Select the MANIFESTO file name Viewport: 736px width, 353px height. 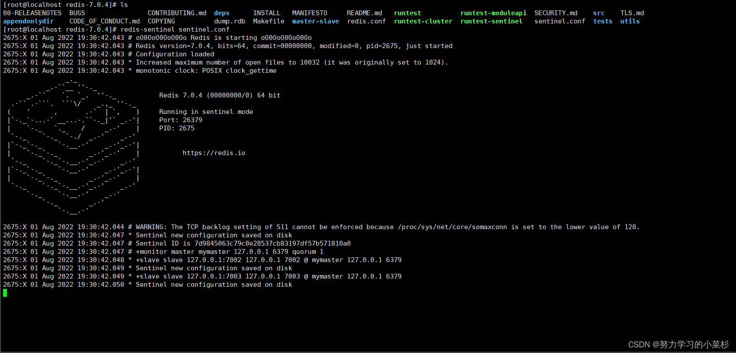[310, 13]
